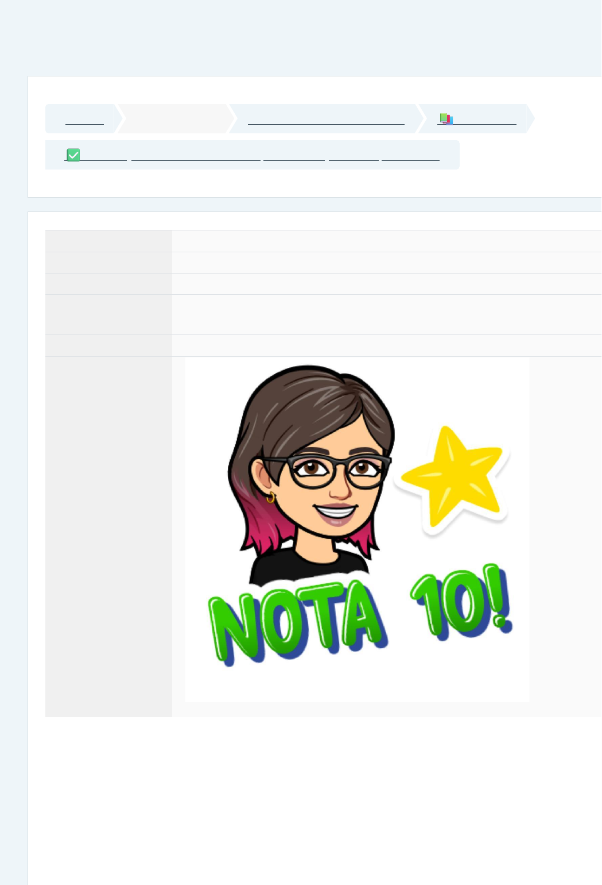This screenshot has width=602, height=885.
Task: Open the link next to green checkmark
Action: 103,156
